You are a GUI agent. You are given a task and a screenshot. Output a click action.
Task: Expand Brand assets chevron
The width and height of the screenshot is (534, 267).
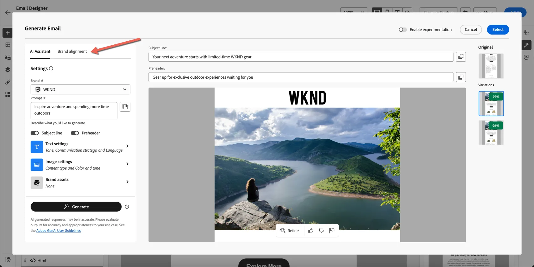pos(127,182)
